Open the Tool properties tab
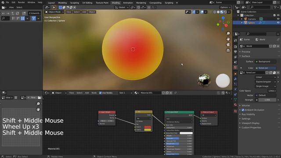Image resolution: width=281 pixels, height=158 pixels. 235,40
